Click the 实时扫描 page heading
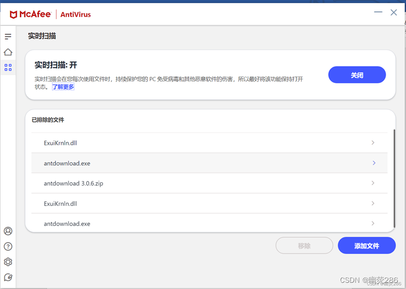 42,36
